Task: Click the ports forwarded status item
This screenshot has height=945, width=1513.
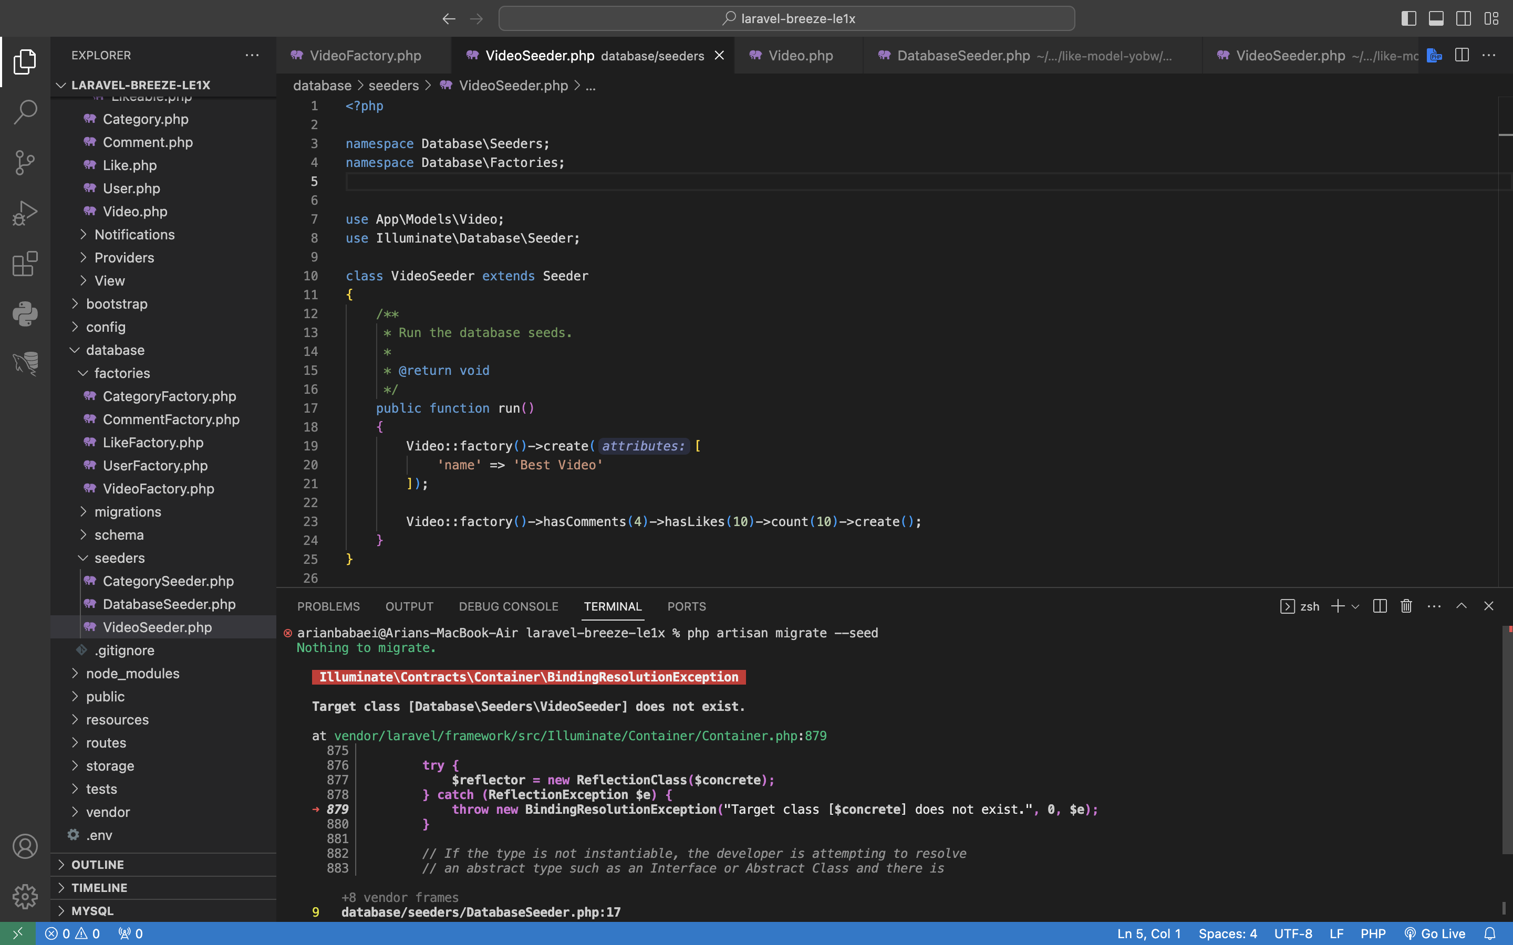Action: click(131, 934)
